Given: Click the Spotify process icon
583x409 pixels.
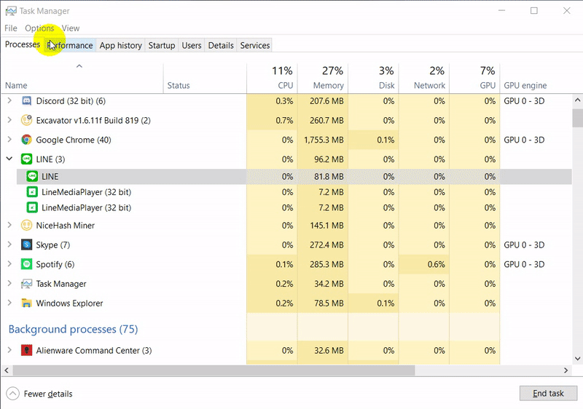Looking at the screenshot, I should [27, 264].
